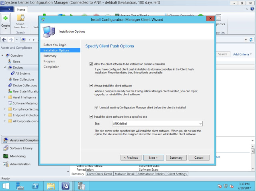Toggle Install from a specified site checkbox
Image resolution: width=256 pixels, height=191 pixels.
pyautogui.click(x=91, y=116)
